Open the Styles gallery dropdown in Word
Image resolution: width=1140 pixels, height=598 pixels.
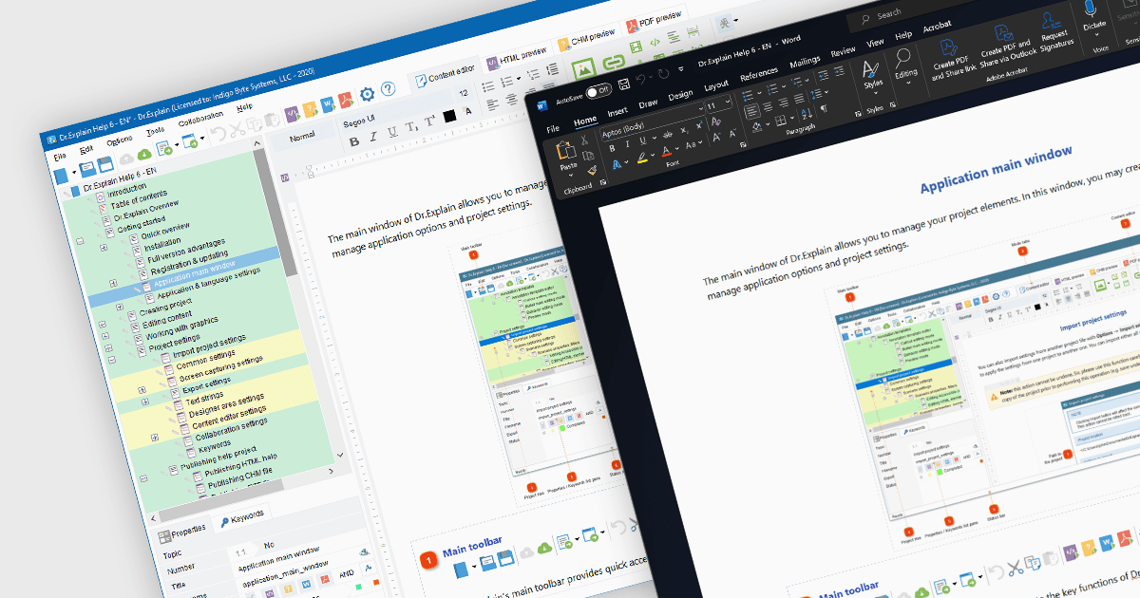[x=872, y=79]
